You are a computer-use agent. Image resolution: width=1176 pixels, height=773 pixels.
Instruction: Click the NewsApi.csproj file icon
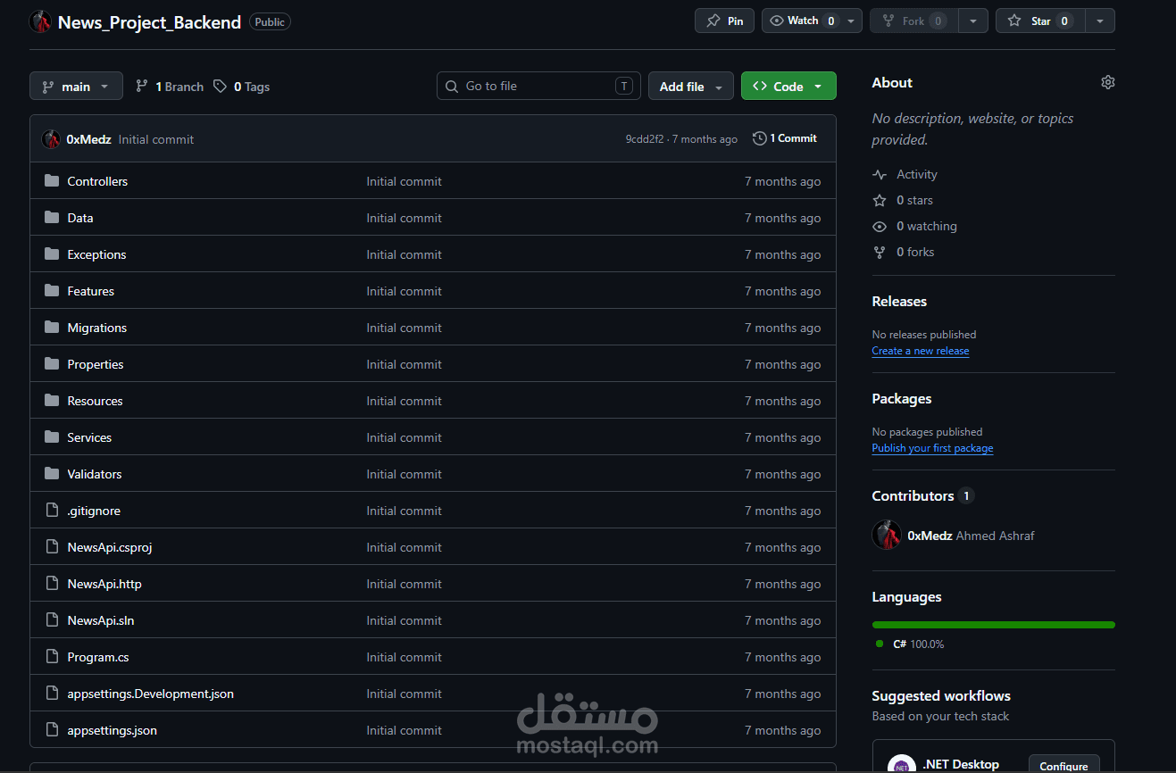coord(52,547)
